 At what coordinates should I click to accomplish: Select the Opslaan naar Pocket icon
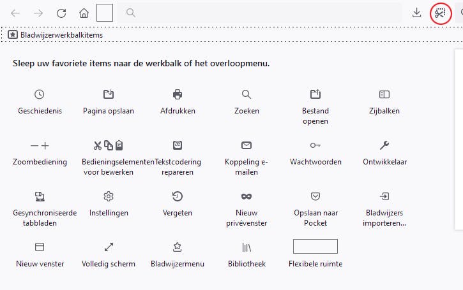[x=315, y=196]
